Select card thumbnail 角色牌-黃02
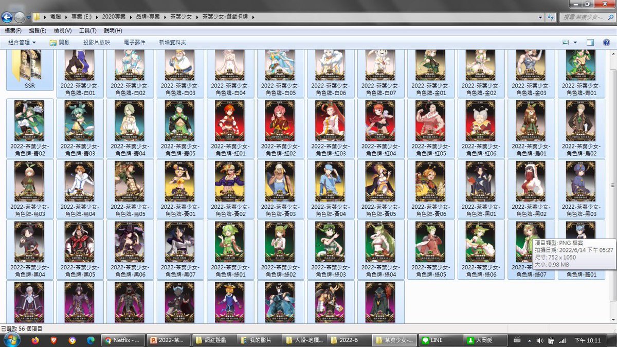Image resolution: width=617 pixels, height=347 pixels. (230, 181)
